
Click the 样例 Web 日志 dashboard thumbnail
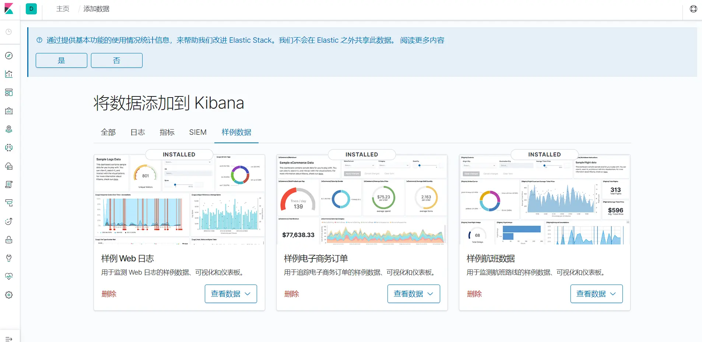(x=179, y=200)
